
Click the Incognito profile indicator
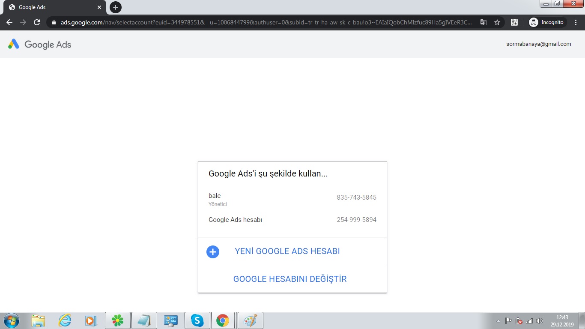point(547,22)
